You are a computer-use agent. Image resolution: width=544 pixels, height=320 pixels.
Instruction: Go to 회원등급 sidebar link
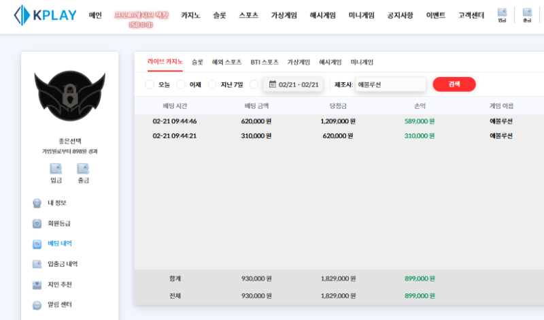59,223
